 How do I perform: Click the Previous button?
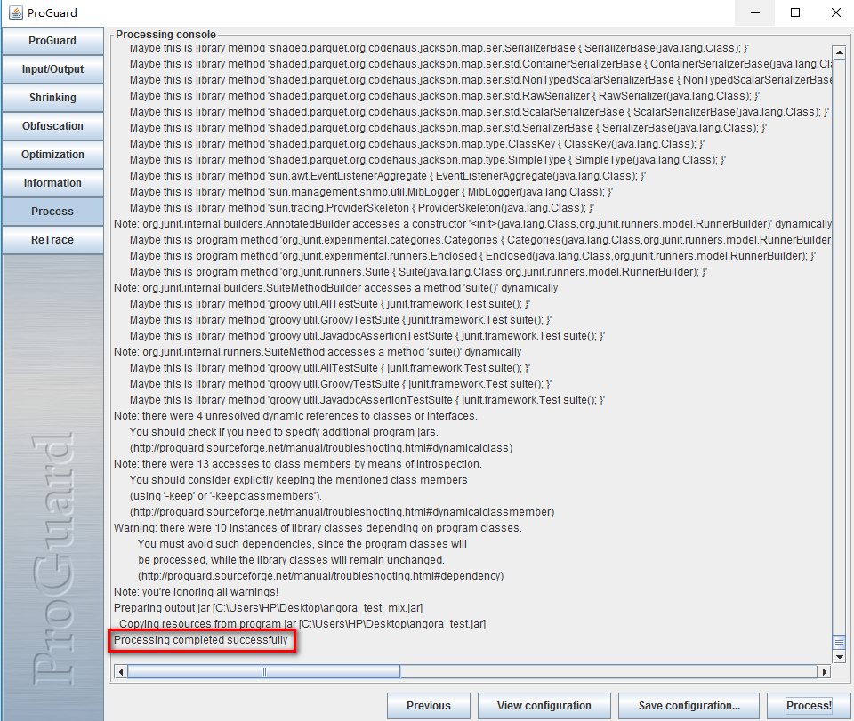[x=429, y=706]
